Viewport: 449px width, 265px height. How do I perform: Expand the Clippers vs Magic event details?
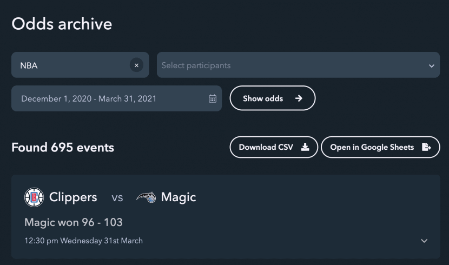tap(424, 241)
